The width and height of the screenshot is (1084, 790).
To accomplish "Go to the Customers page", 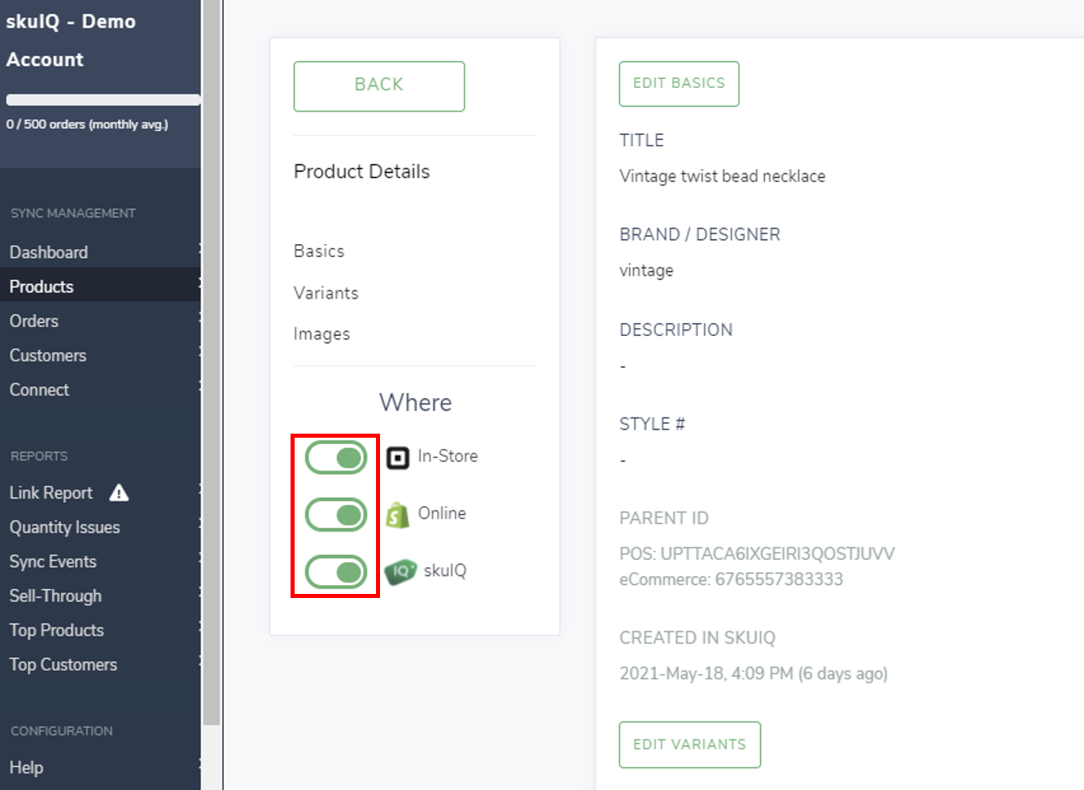I will click(x=48, y=356).
